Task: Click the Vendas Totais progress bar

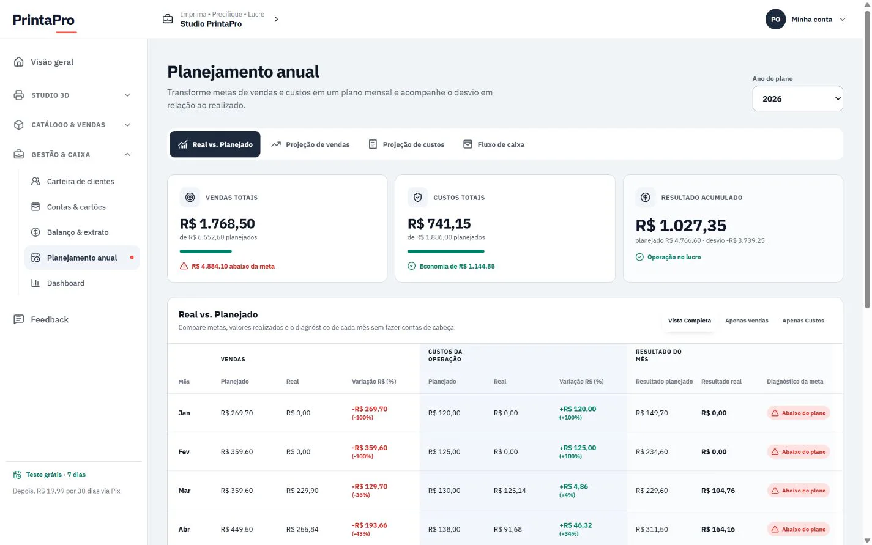Action: point(206,251)
